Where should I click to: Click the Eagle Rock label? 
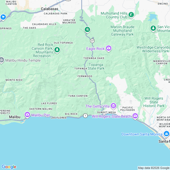pos(95,49)
